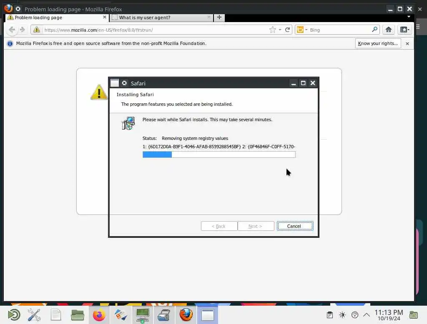The width and height of the screenshot is (427, 324).
Task: Open the folder icon at taskbar end
Action: tap(414, 315)
